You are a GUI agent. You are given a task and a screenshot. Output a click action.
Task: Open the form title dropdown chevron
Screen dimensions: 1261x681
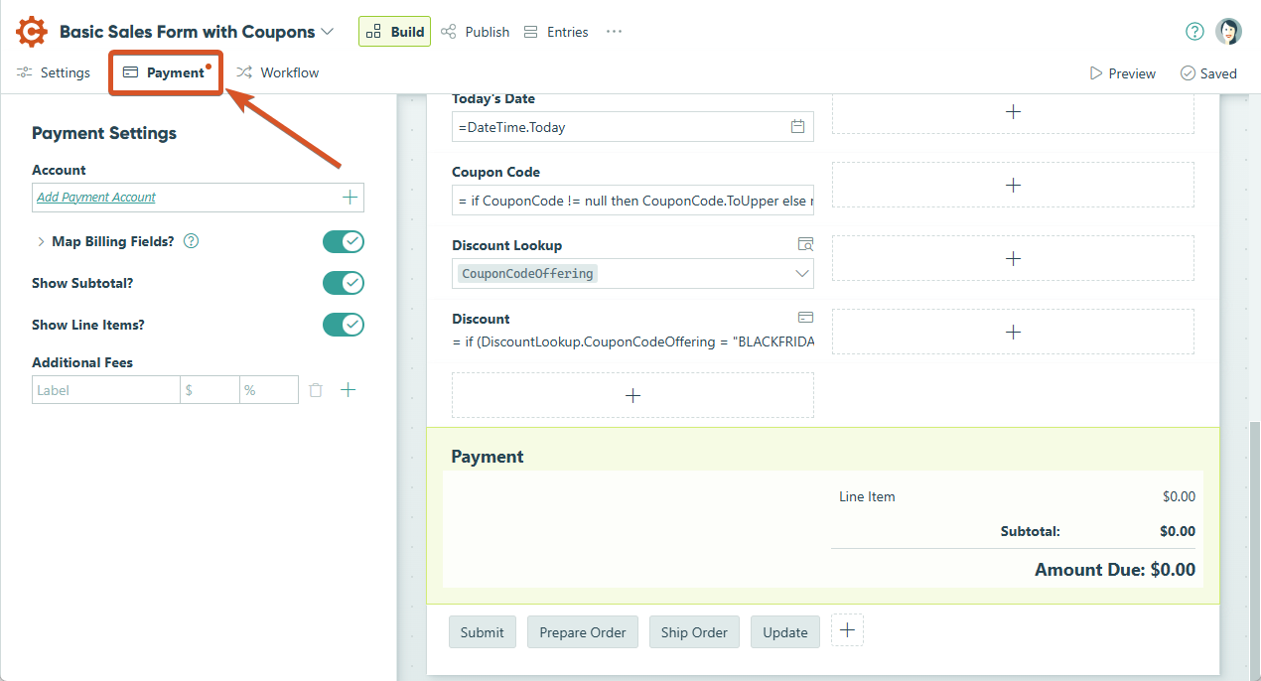click(x=327, y=32)
